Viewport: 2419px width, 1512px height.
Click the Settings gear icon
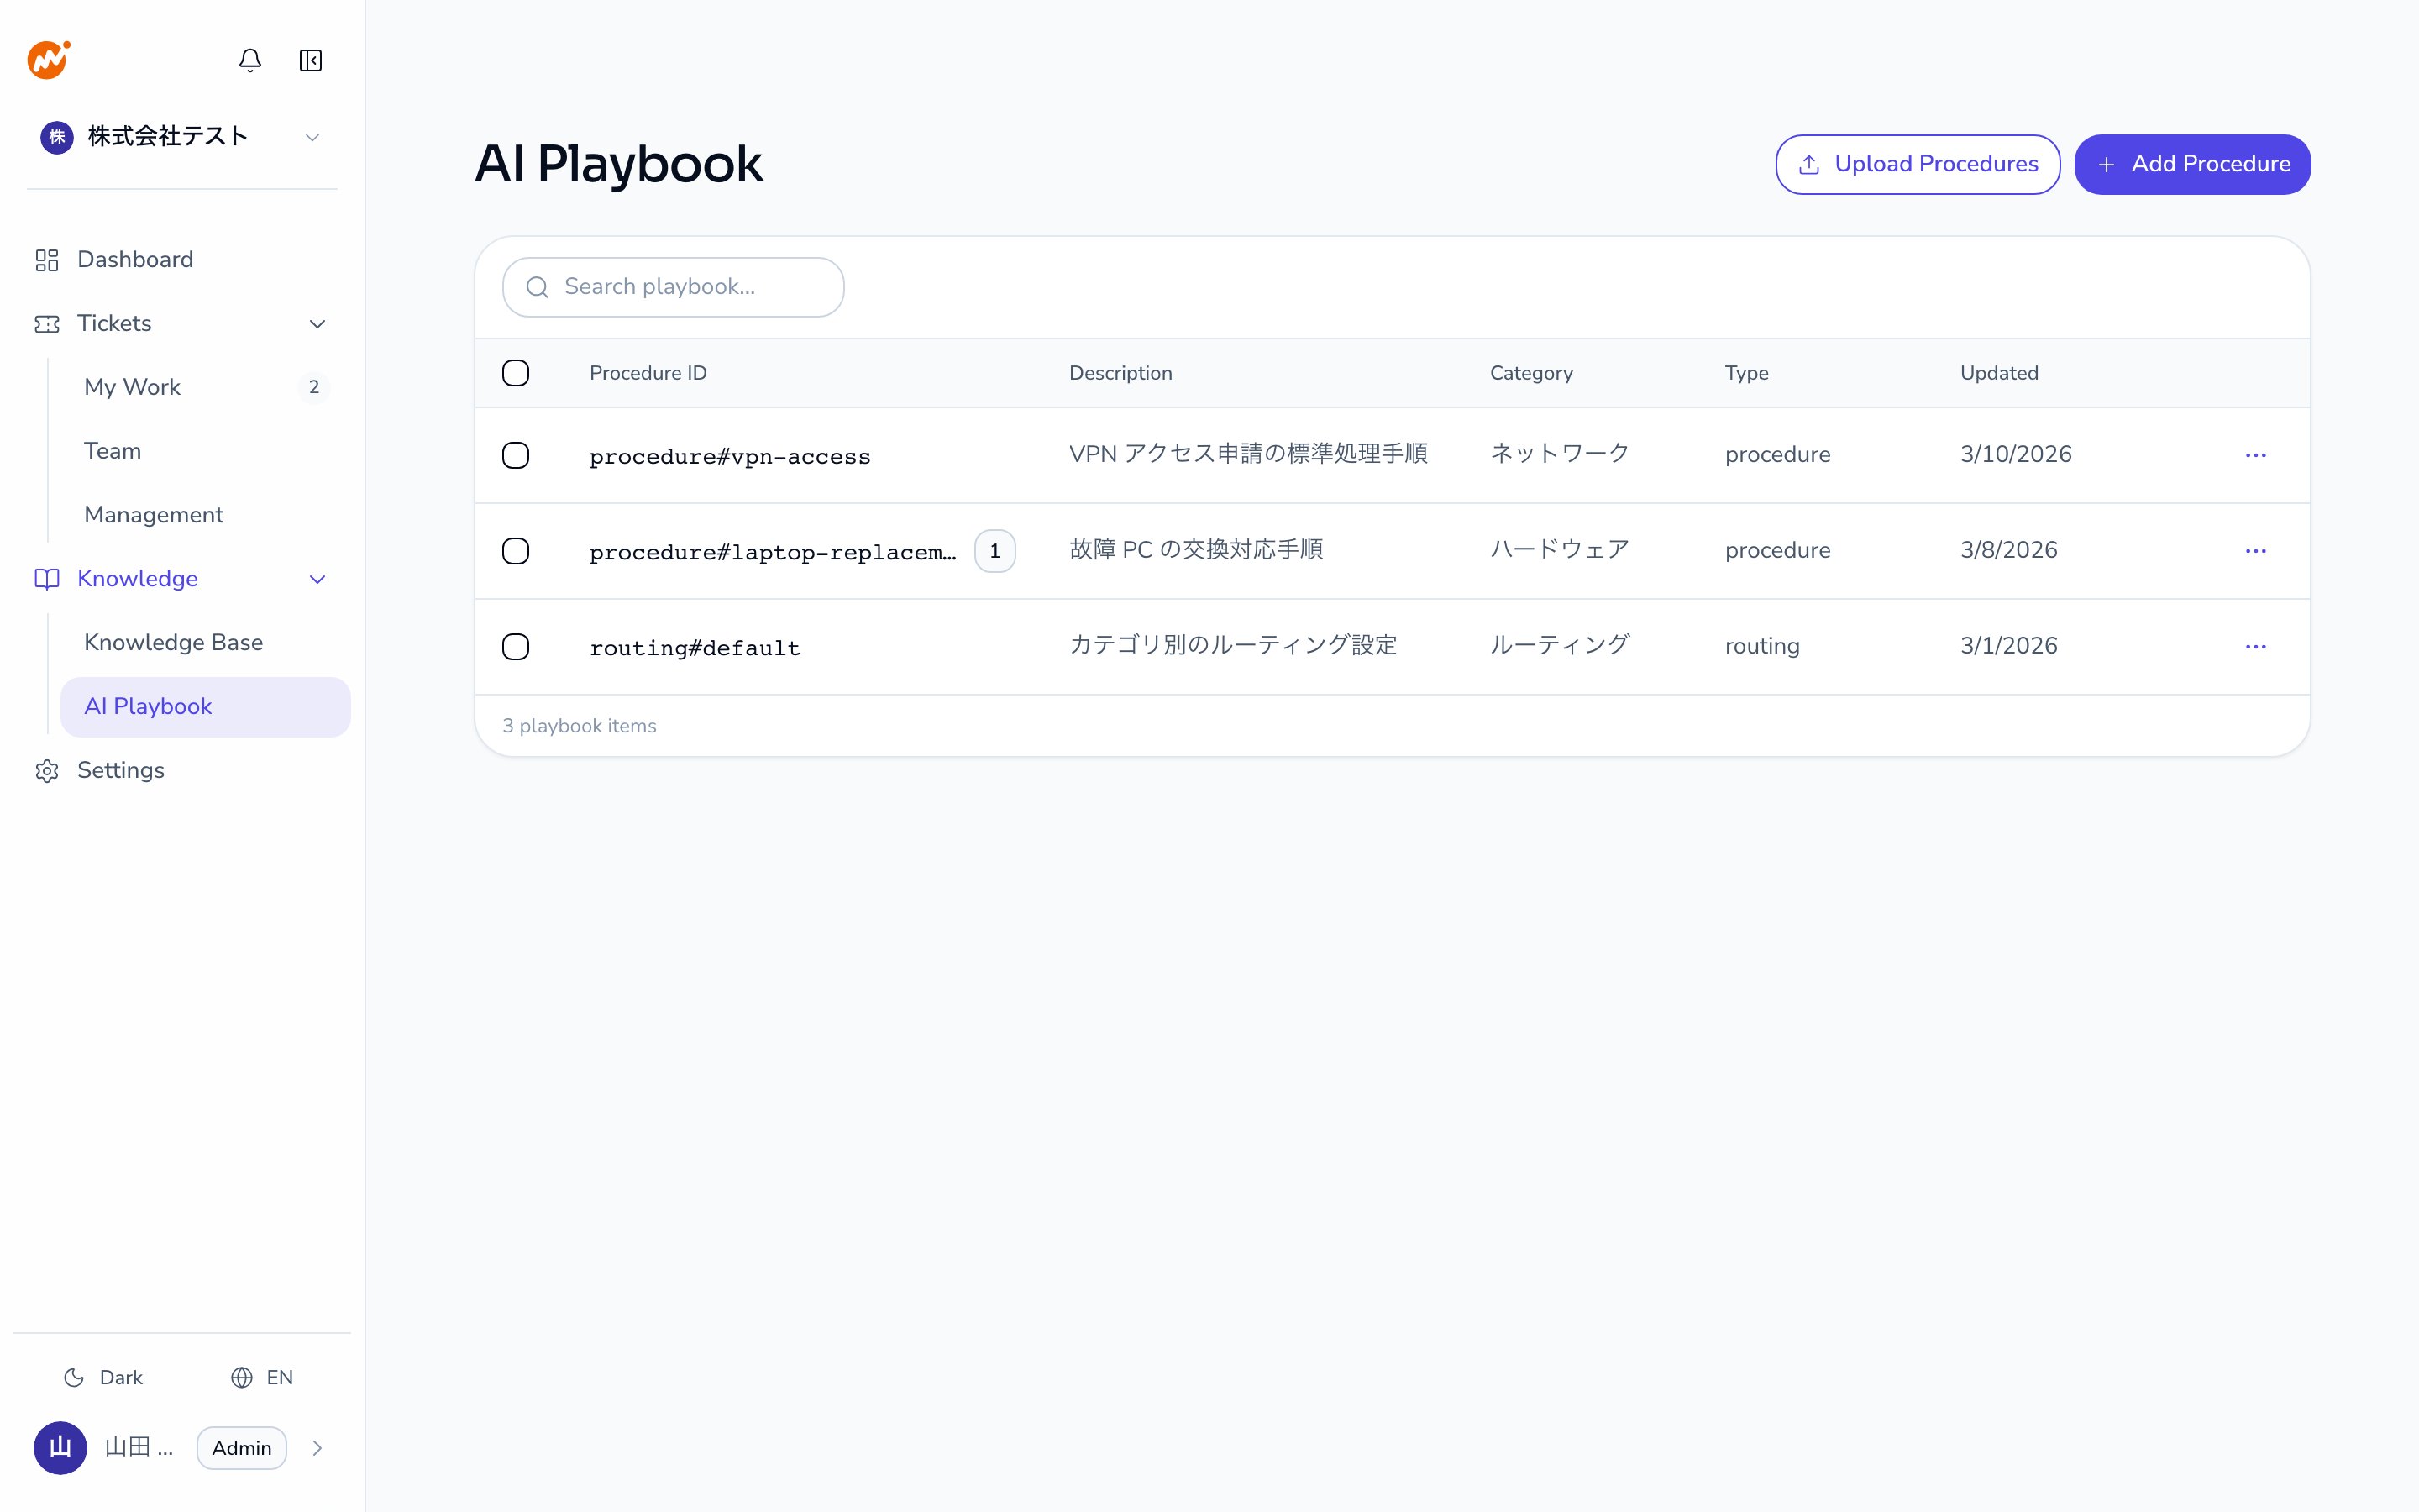(x=47, y=771)
